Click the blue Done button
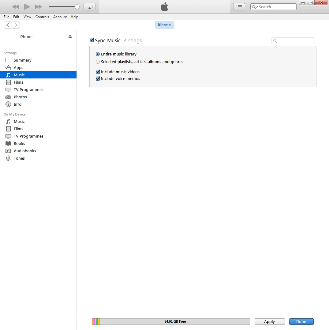Viewport: 329px width, 330px height. point(301,322)
